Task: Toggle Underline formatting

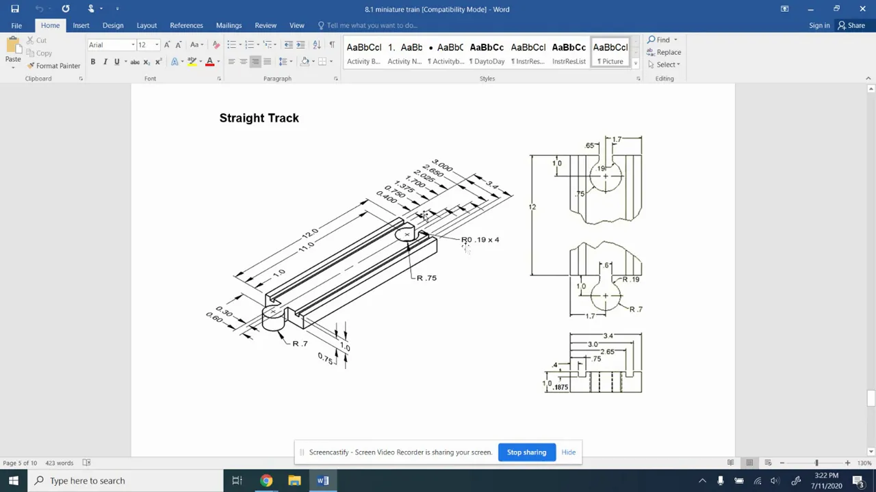Action: pos(116,62)
